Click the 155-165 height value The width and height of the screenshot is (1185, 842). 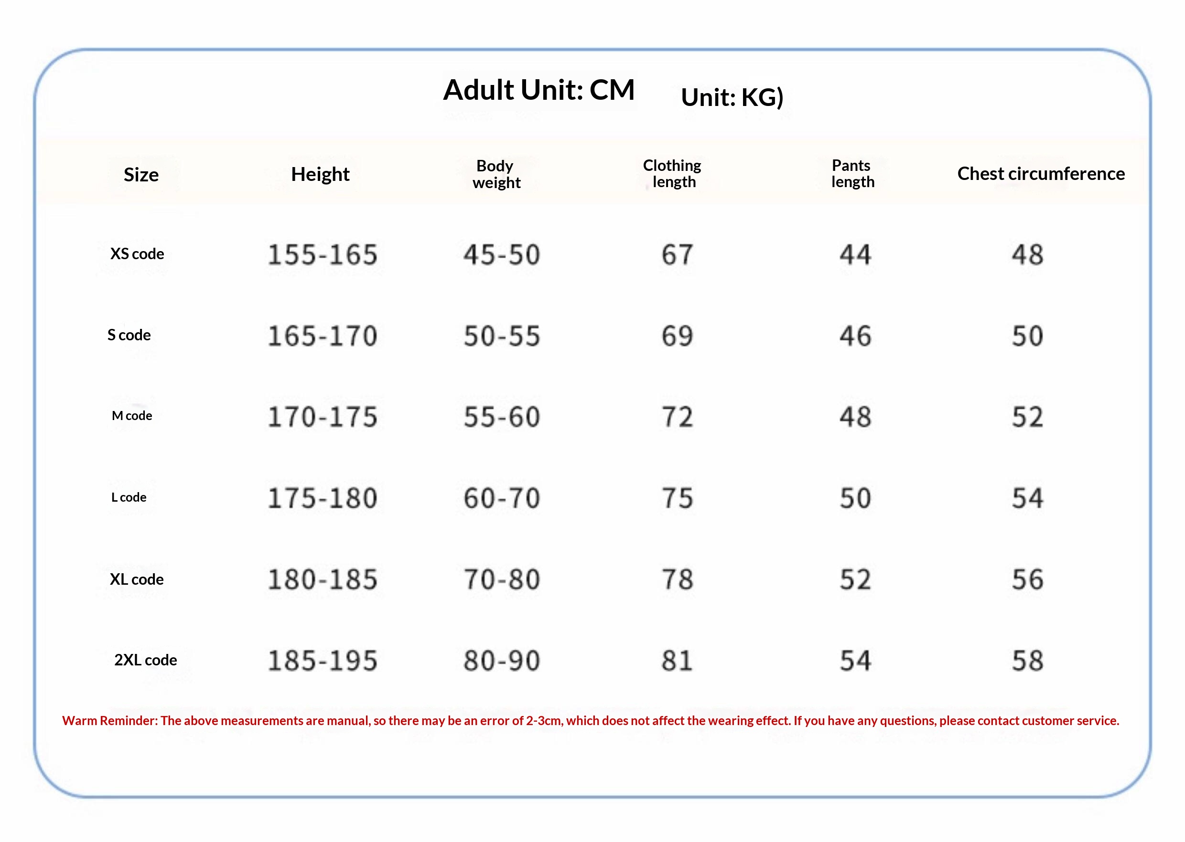[x=322, y=255]
